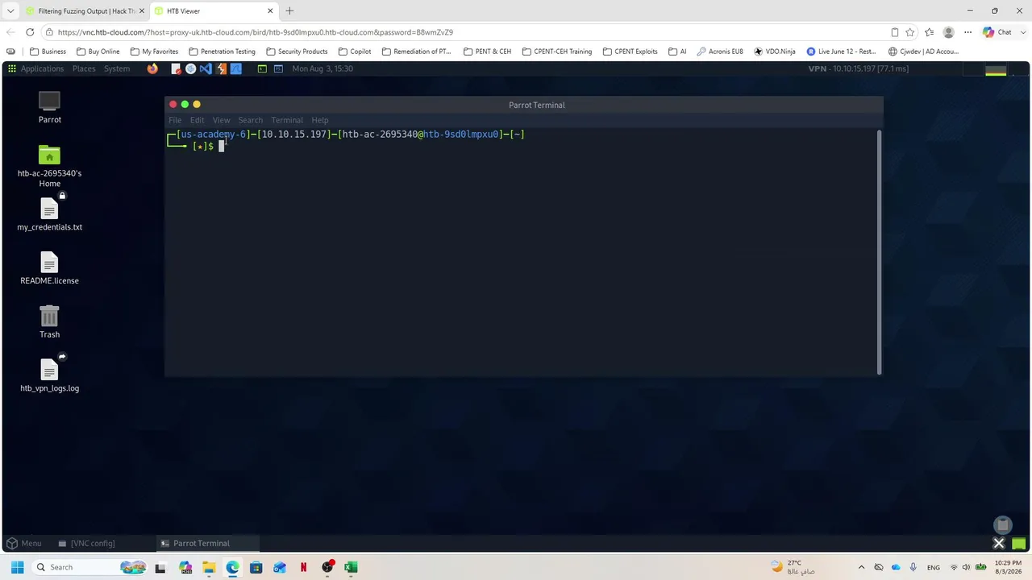
Task: Open VS Code launcher in Parrot panel
Action: click(x=206, y=68)
